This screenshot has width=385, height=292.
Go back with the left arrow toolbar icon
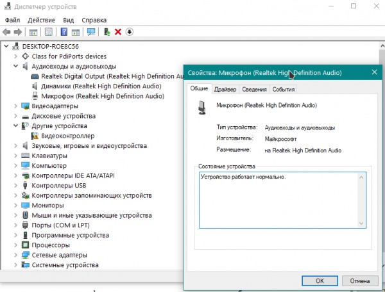[6, 32]
